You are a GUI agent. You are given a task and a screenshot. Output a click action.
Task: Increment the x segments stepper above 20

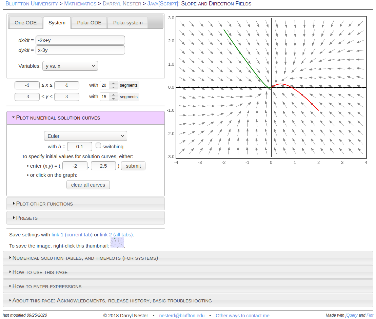[x=113, y=83]
